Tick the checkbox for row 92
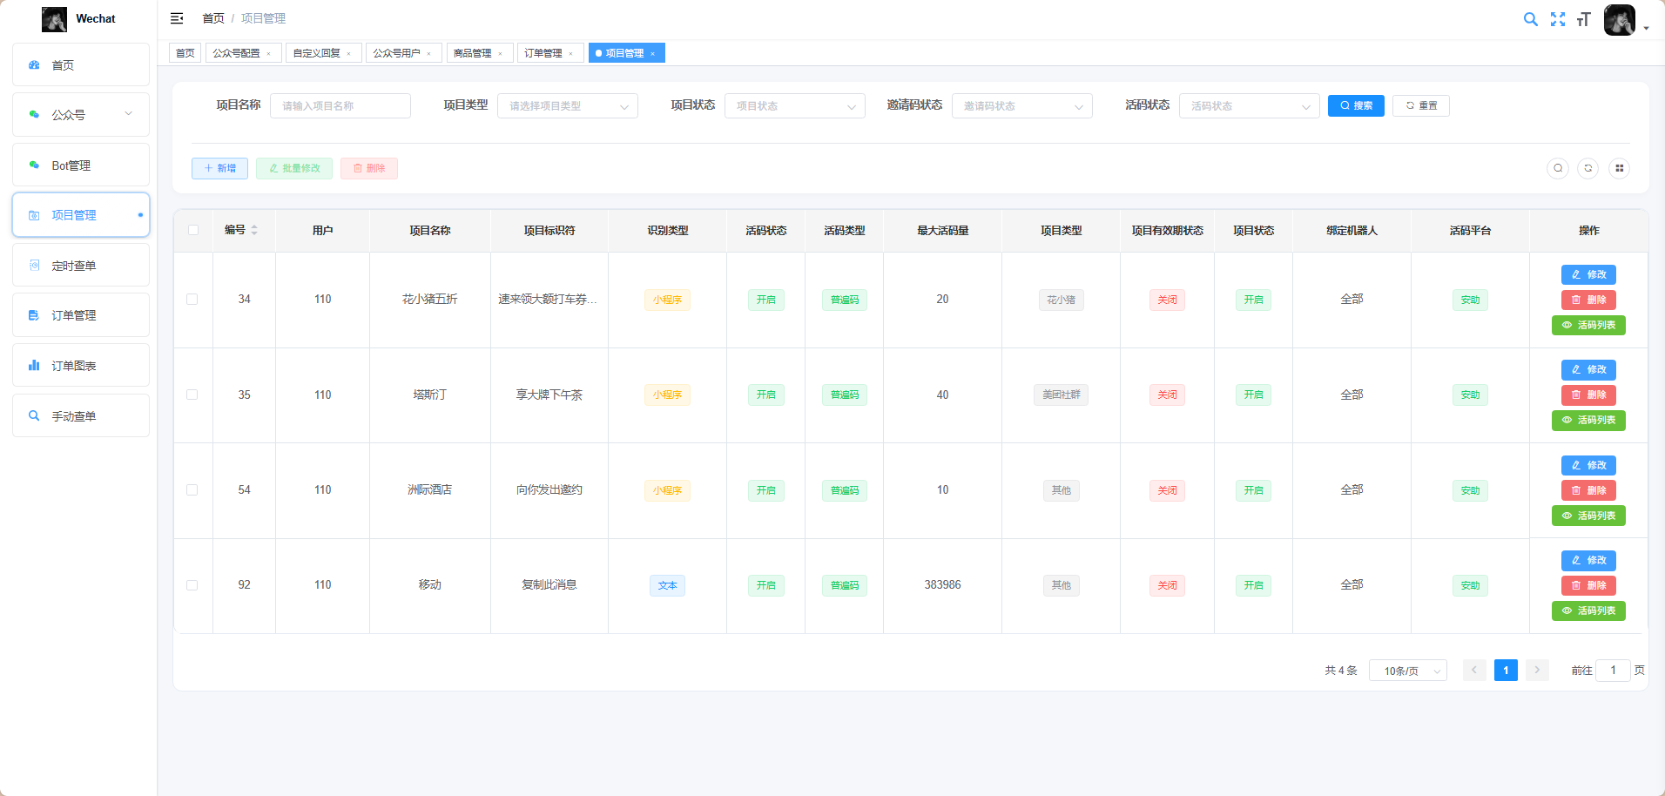This screenshot has width=1665, height=796. [x=192, y=585]
